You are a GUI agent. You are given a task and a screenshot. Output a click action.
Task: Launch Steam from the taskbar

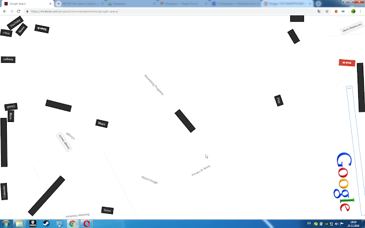[x=46, y=224]
